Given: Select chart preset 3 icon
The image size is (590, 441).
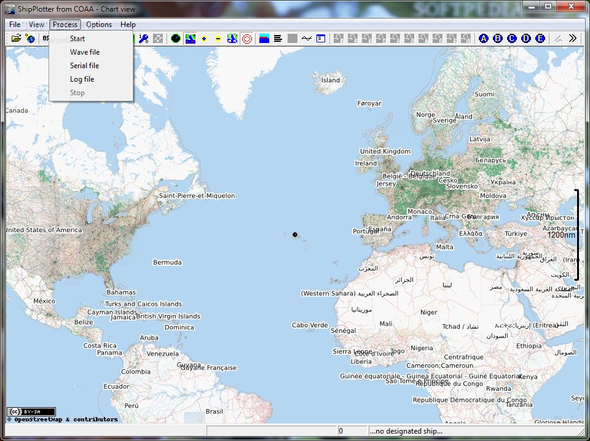Looking at the screenshot, I should coord(367,38).
